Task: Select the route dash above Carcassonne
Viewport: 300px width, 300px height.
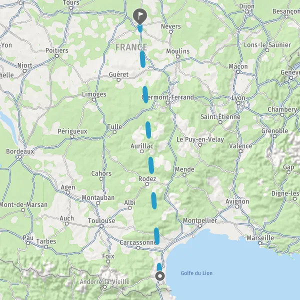Action: [156, 236]
